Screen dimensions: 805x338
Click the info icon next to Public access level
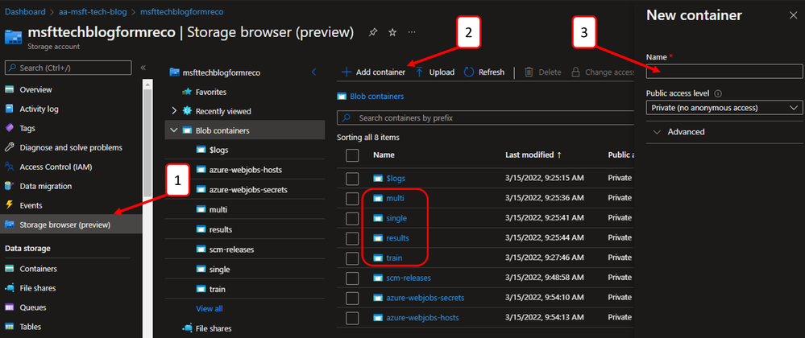[718, 94]
